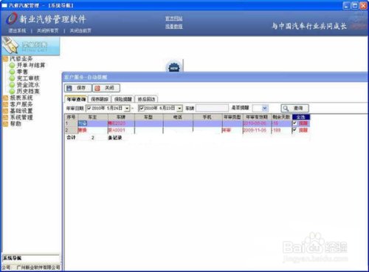This screenshot has width=369, height=272.
Task: Click the 全选 column header
Action: 301,117
